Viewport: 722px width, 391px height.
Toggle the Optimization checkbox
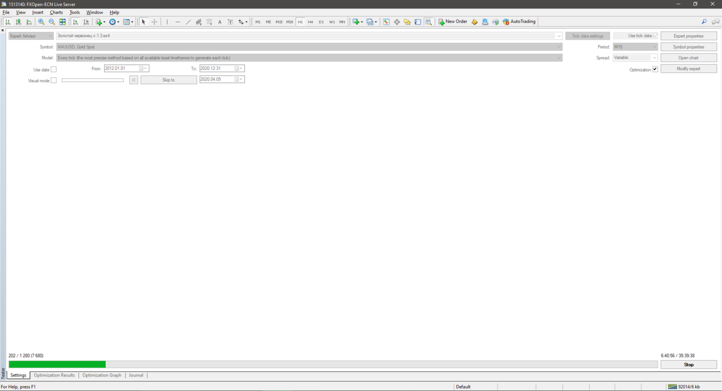(x=655, y=69)
